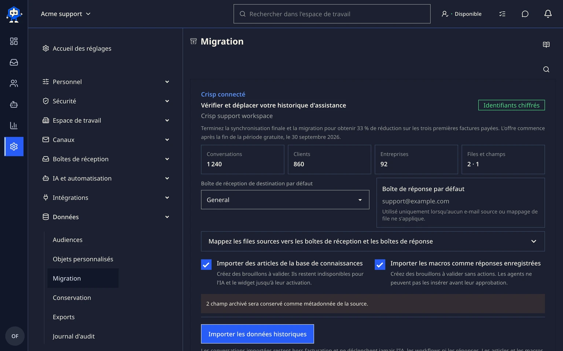The height and width of the screenshot is (351, 563).
Task: Open Objets personnalisés settings page
Action: [x=83, y=259]
